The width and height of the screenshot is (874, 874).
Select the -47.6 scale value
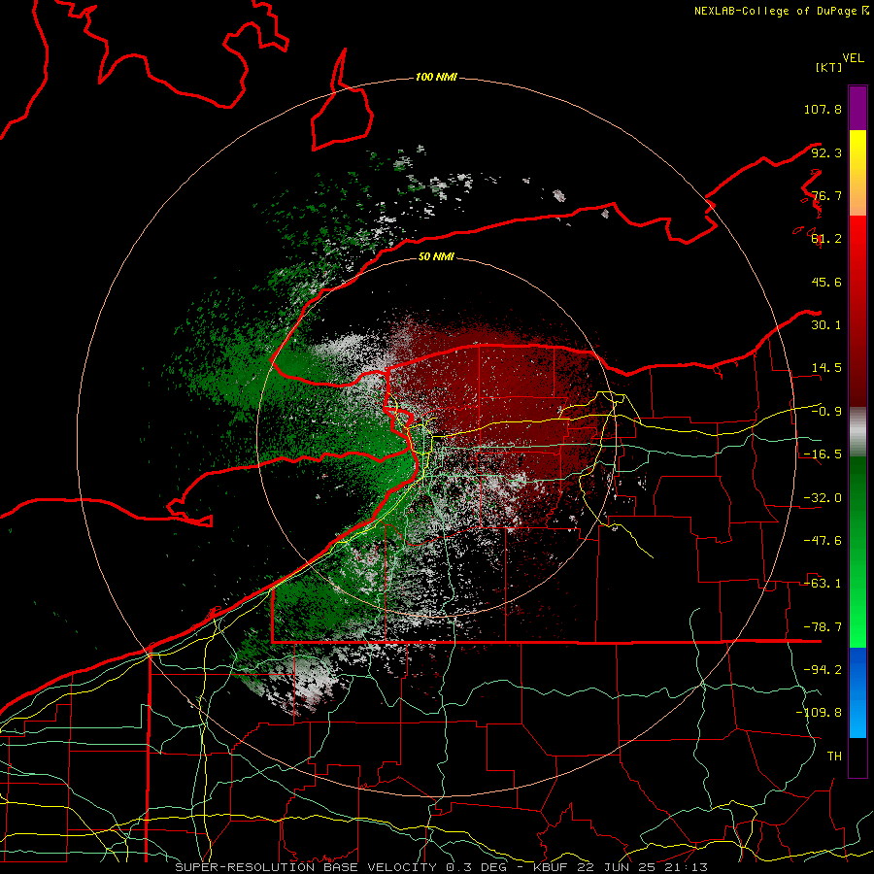pos(823,541)
